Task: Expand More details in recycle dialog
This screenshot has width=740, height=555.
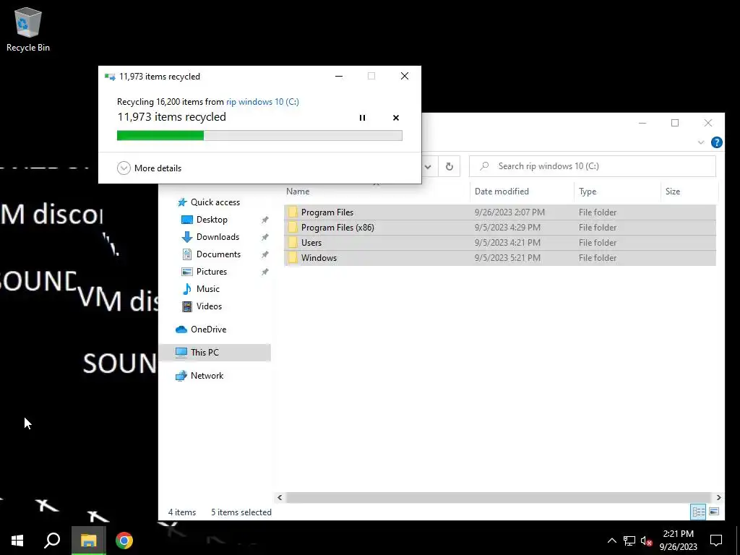Action: click(149, 168)
